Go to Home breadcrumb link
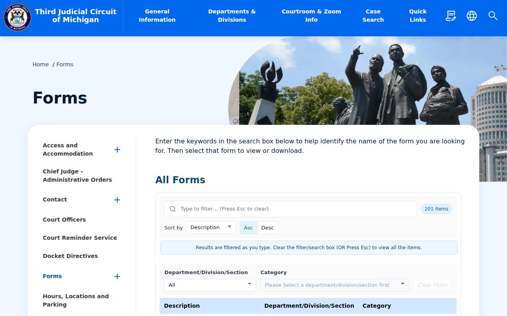 pos(41,64)
